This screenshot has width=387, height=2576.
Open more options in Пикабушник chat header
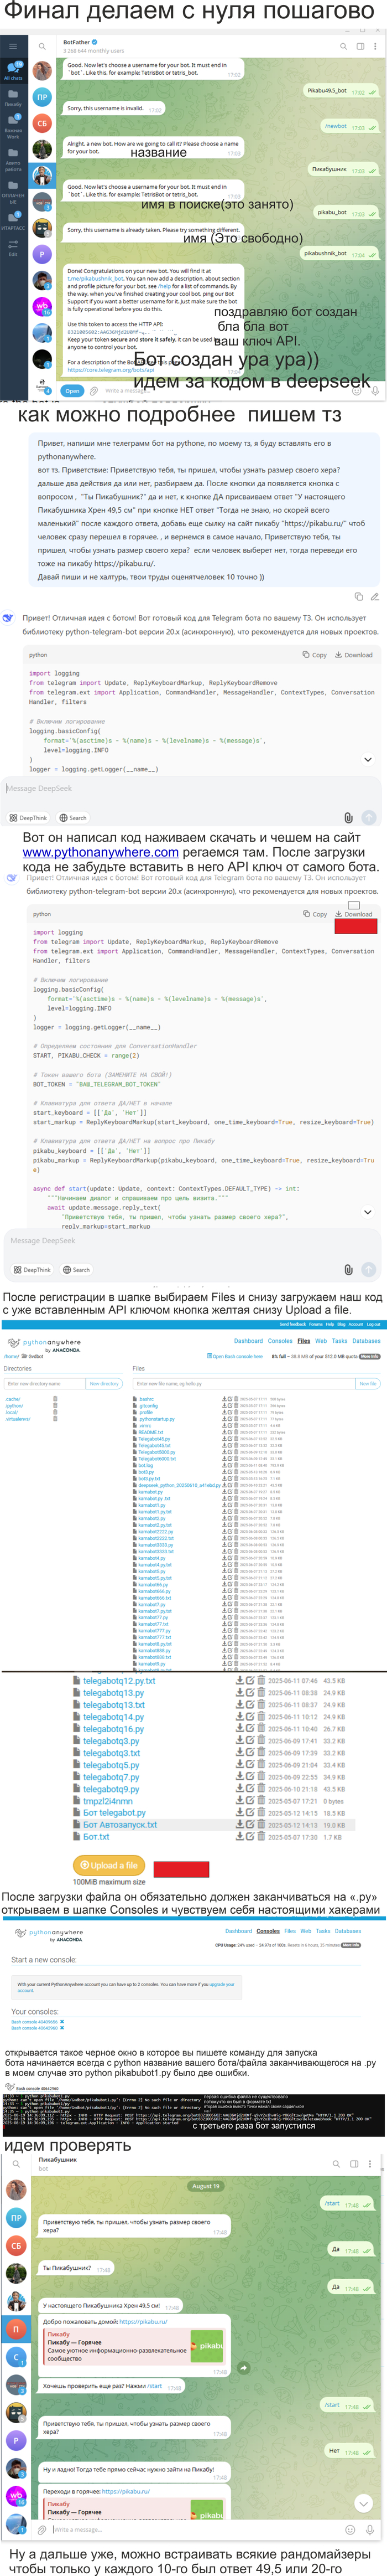click(371, 2165)
